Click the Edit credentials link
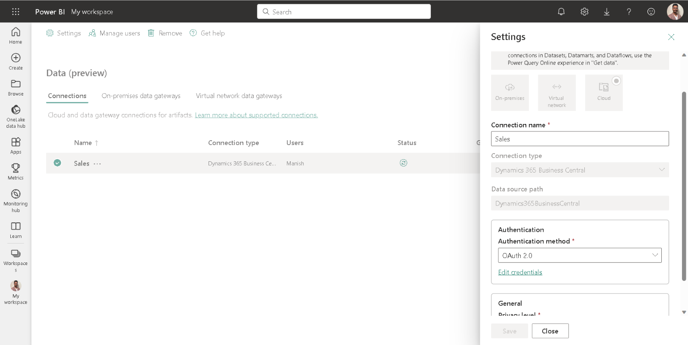The height and width of the screenshot is (345, 688). coord(520,272)
